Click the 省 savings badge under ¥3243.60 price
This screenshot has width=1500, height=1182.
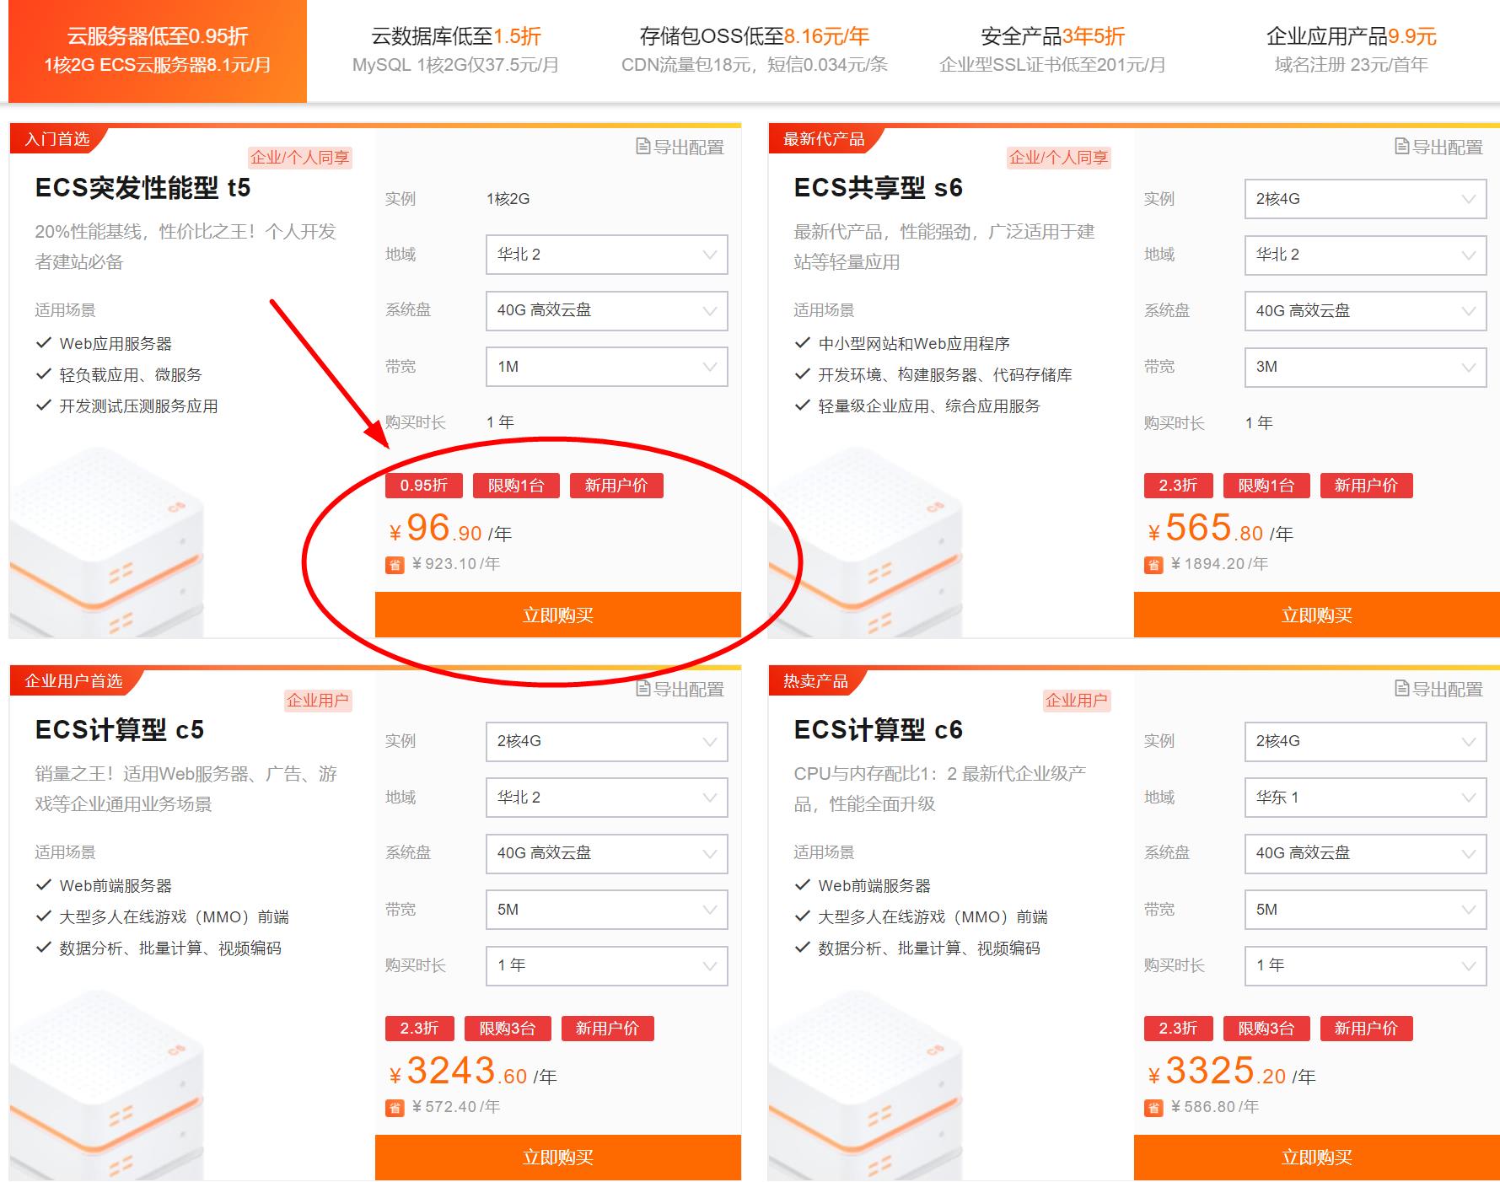(x=395, y=1108)
